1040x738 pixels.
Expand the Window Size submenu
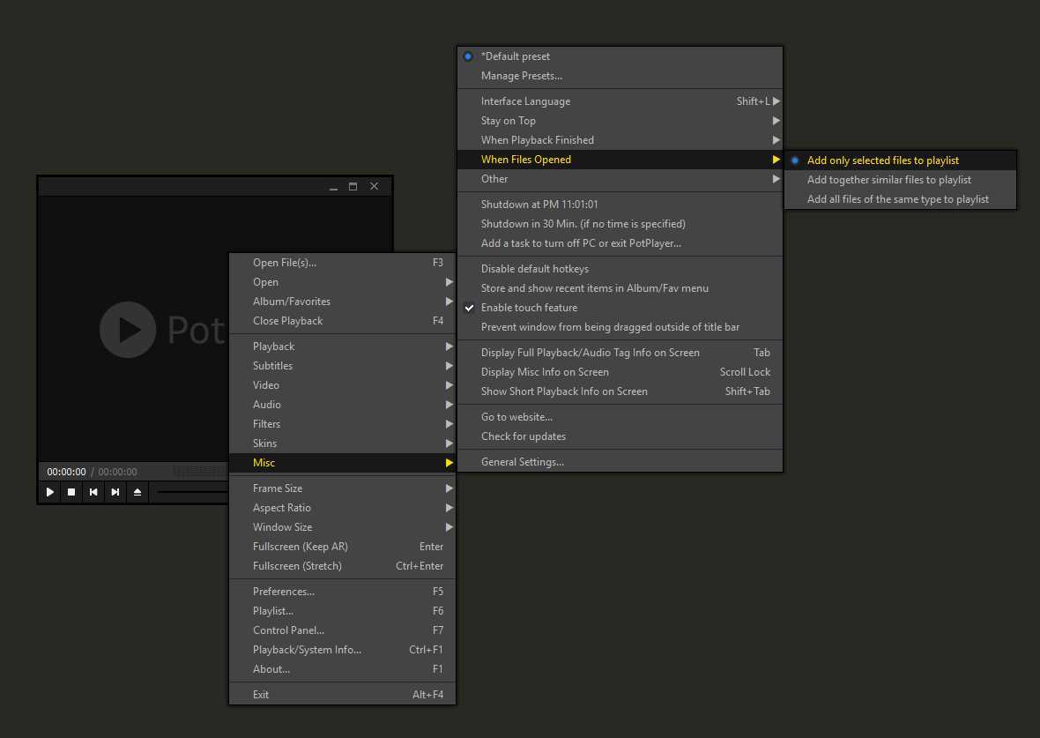342,527
